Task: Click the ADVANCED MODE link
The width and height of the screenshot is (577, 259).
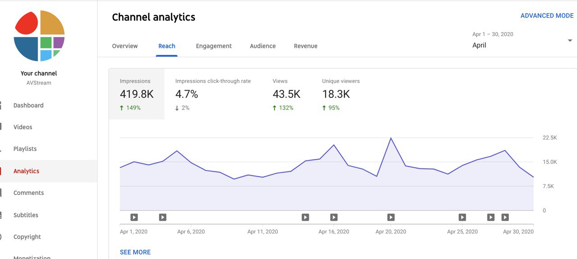Action: coord(547,16)
